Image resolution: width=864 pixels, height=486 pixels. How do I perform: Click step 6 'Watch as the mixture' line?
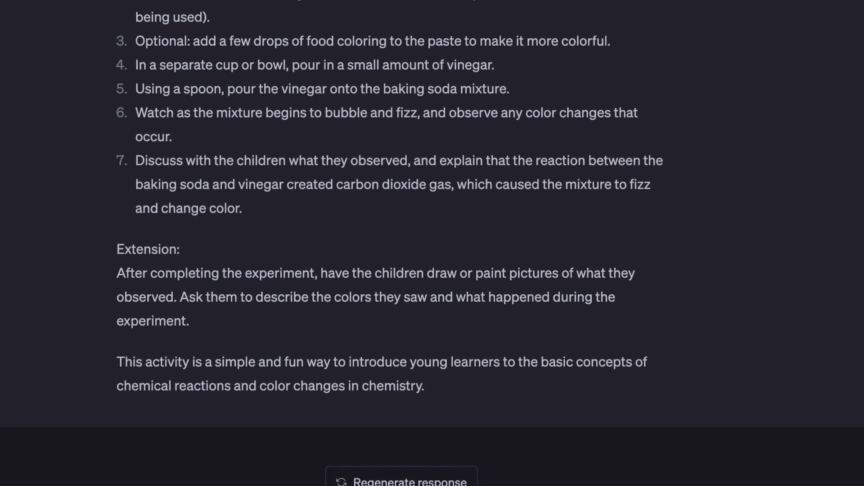click(x=386, y=112)
